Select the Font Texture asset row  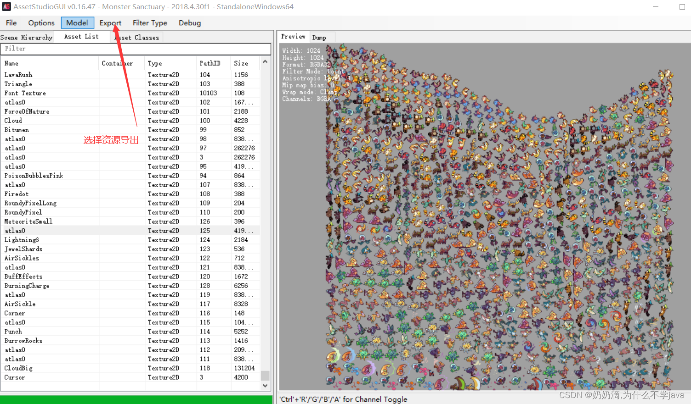(131, 93)
